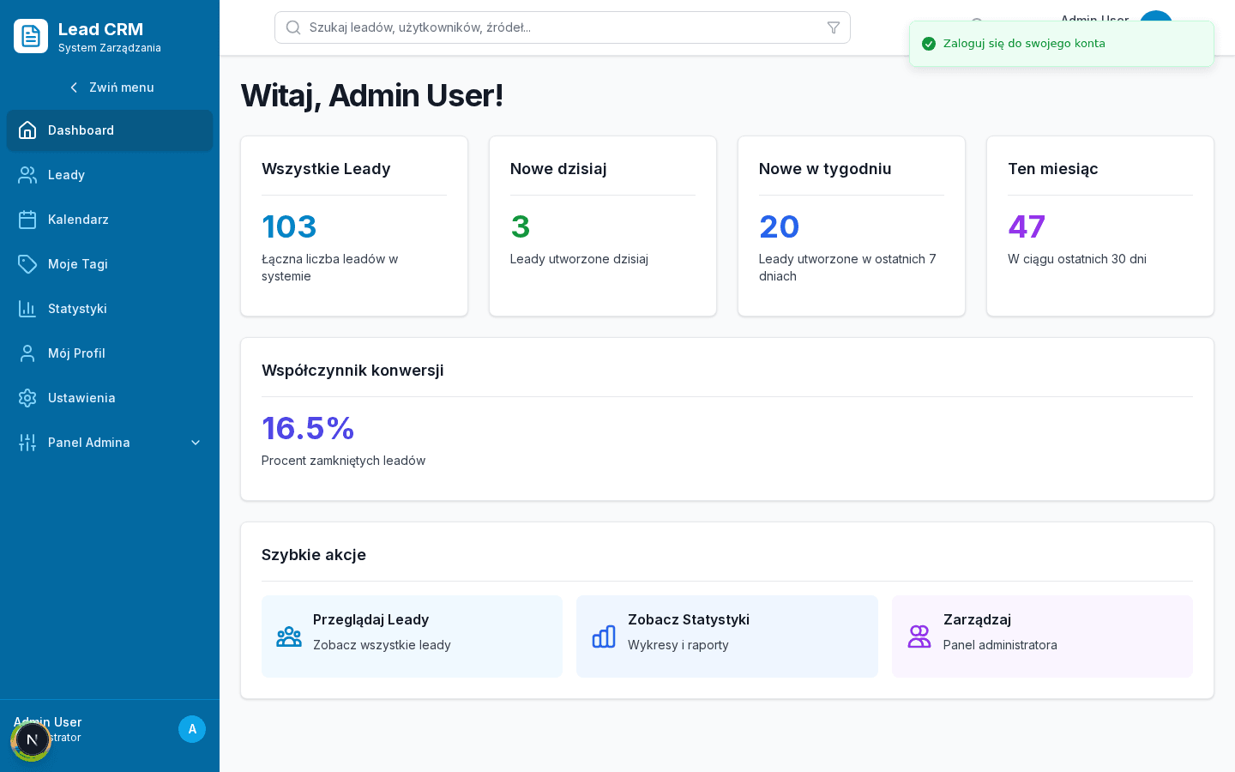Open the Nowe dzisiaj card
Image resolution: width=1235 pixels, height=772 pixels.
click(603, 226)
